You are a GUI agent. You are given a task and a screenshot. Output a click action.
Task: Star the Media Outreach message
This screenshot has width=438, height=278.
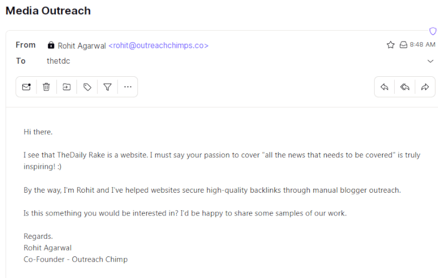[x=391, y=45]
